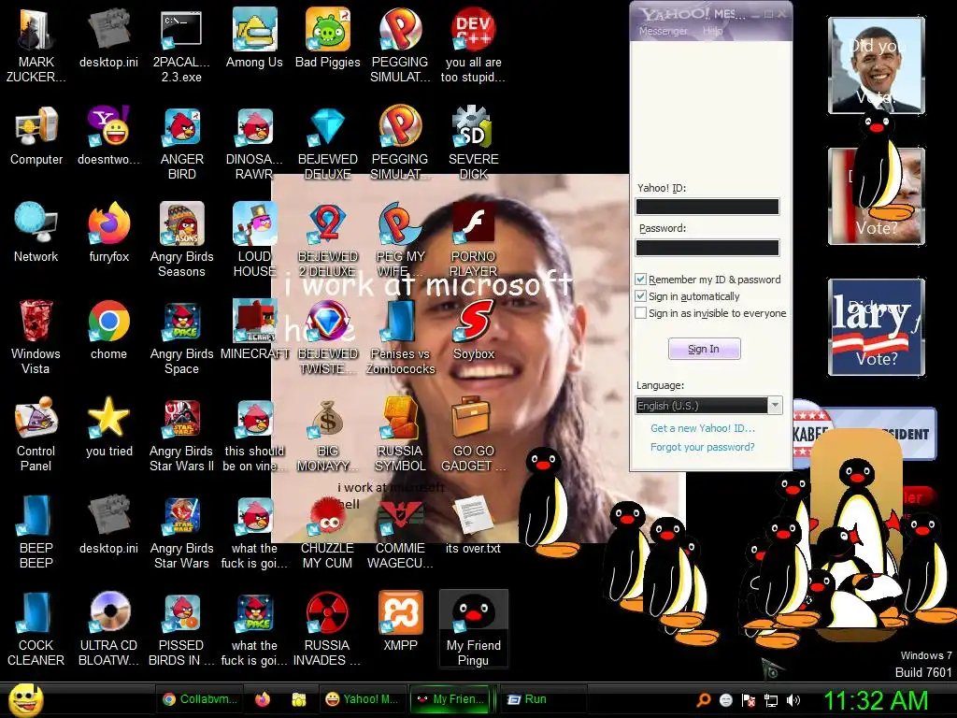Select the My Friend Pingu icon
957x718 pixels.
(473, 628)
